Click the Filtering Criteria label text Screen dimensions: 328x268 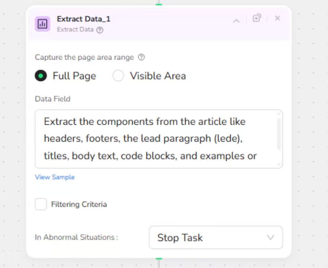pyautogui.click(x=79, y=204)
